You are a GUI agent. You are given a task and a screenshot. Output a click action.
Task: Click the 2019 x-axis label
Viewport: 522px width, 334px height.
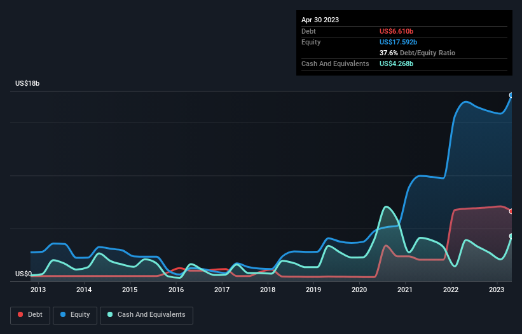(x=313, y=290)
